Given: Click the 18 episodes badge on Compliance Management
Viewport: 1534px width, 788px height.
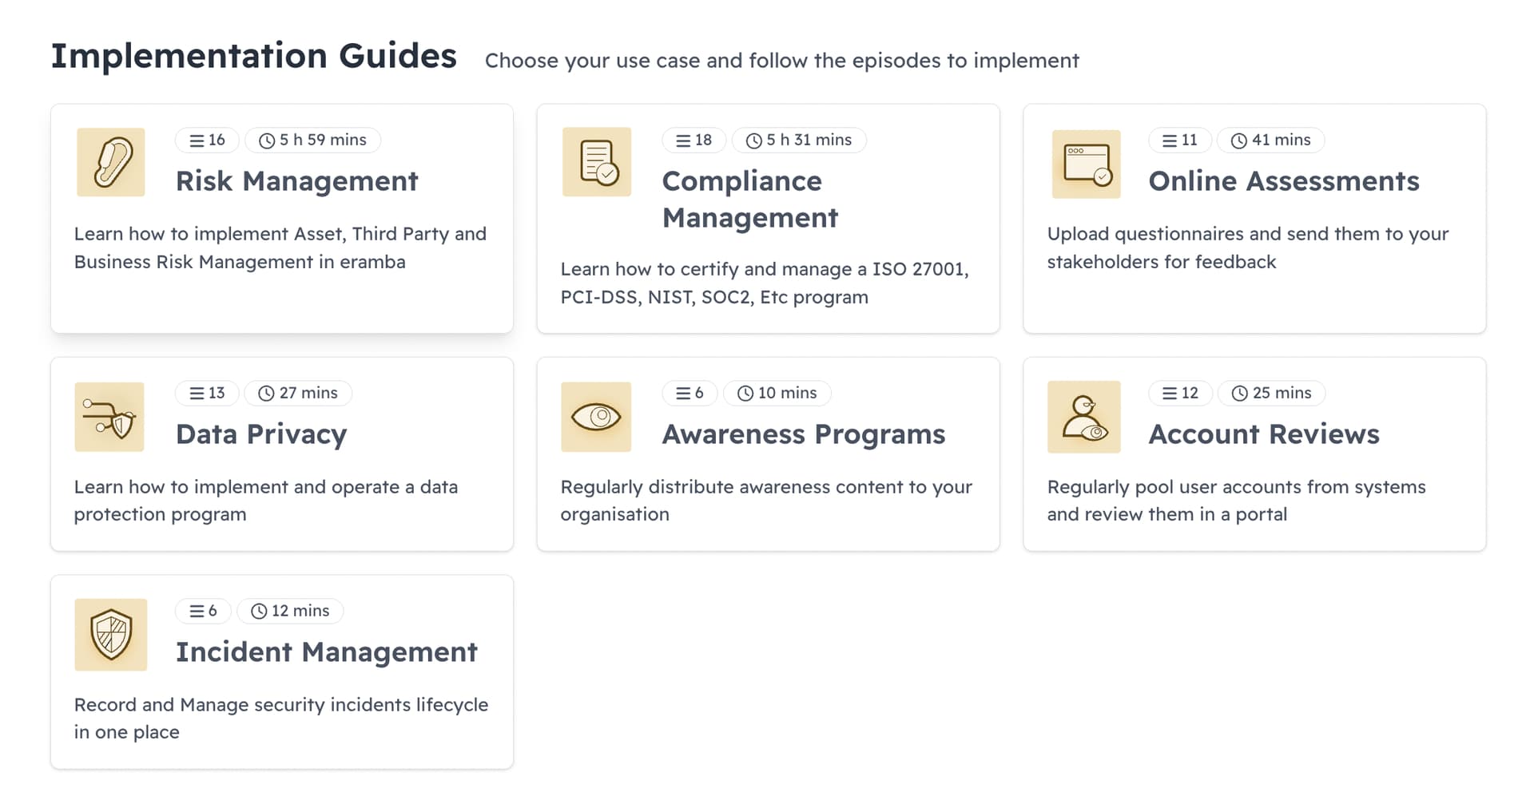Looking at the screenshot, I should pos(693,140).
